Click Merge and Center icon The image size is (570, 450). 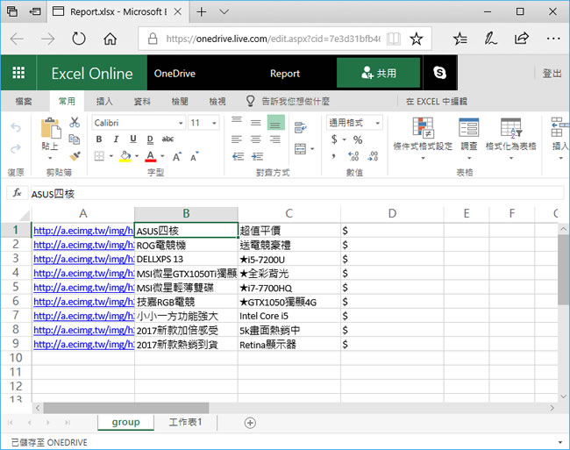pos(300,148)
